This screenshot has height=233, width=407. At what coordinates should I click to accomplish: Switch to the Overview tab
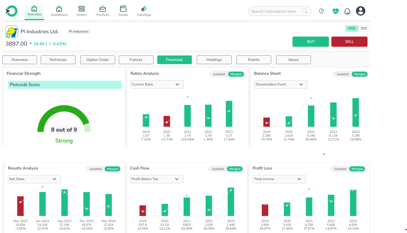[x=20, y=60]
